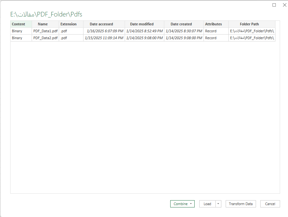This screenshot has height=217, width=288.
Task: Select the Date accessed column header
Action: pyautogui.click(x=104, y=24)
